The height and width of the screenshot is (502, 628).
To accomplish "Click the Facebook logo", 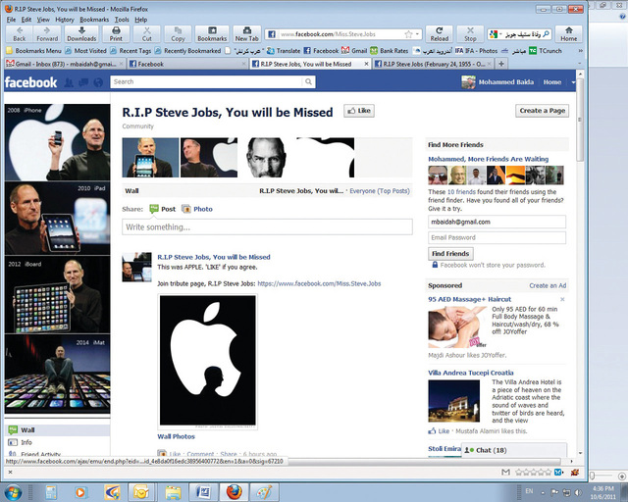I will click(x=30, y=82).
